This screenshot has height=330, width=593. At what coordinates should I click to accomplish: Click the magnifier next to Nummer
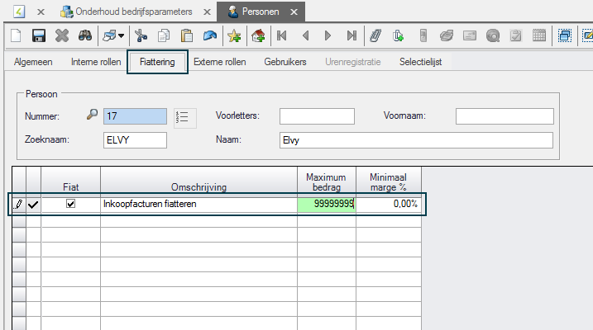(x=92, y=116)
